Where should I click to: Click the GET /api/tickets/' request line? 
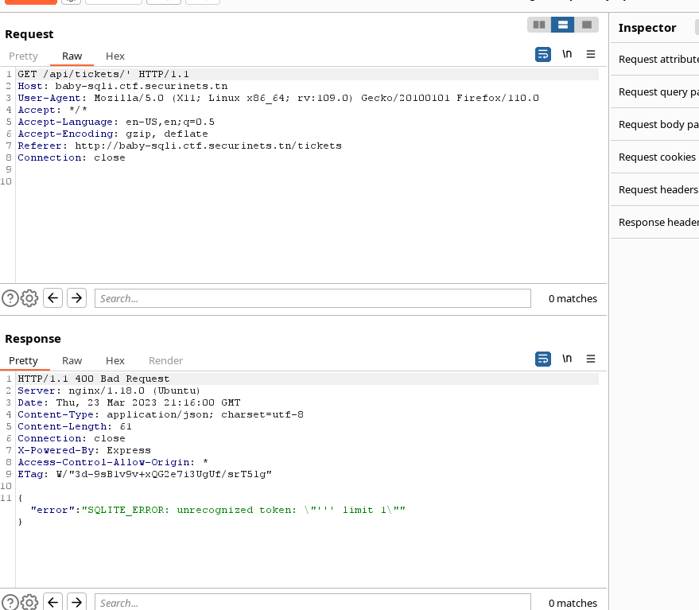[103, 74]
